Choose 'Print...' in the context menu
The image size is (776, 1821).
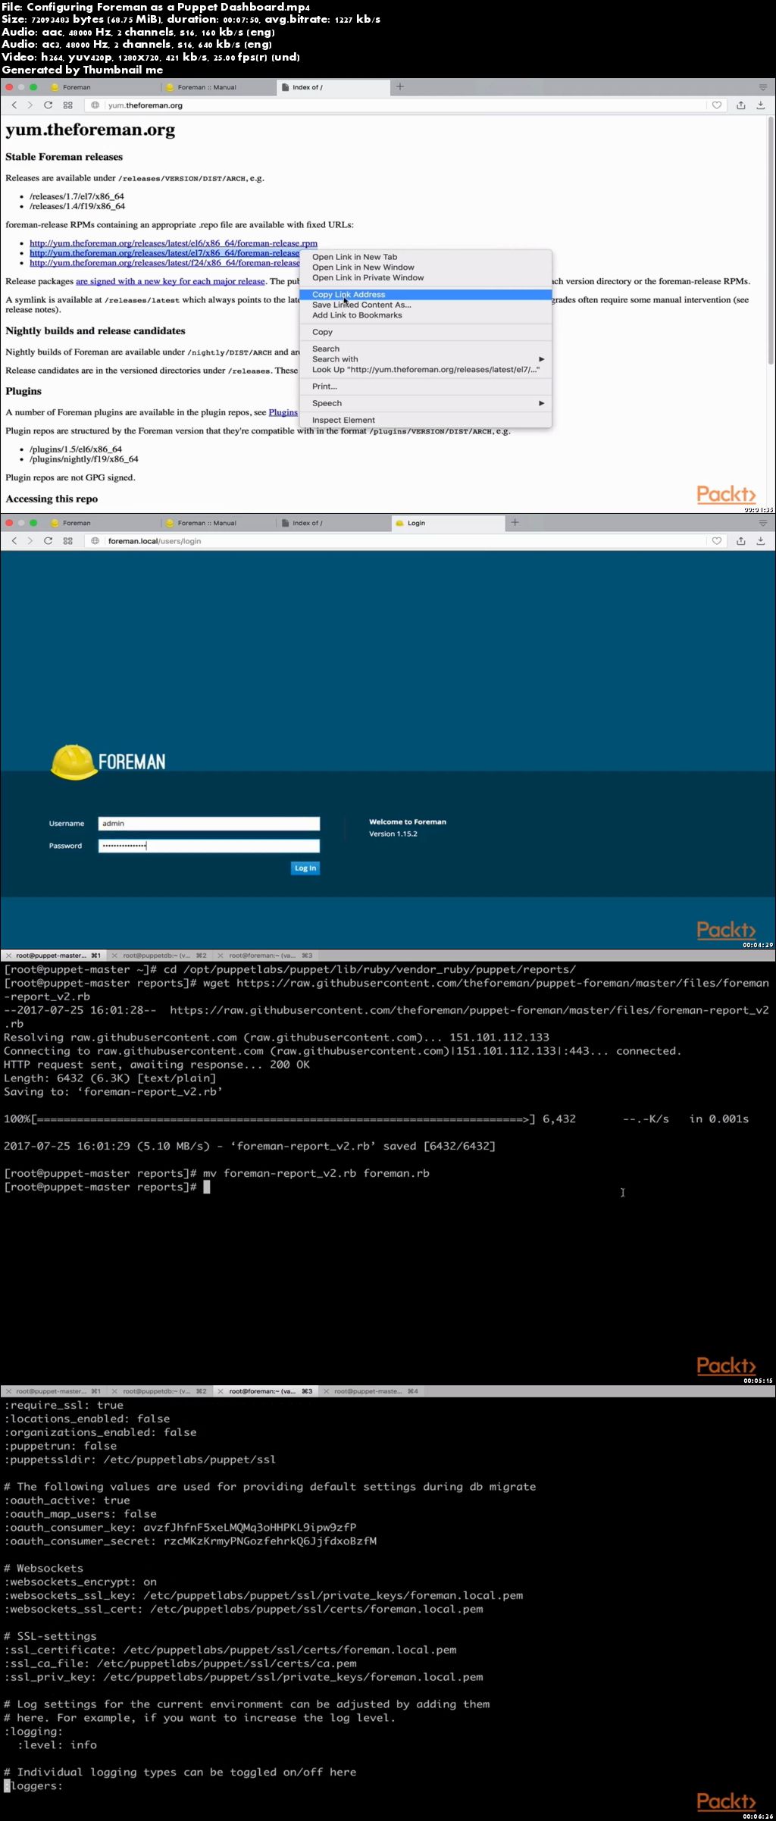[x=426, y=386]
